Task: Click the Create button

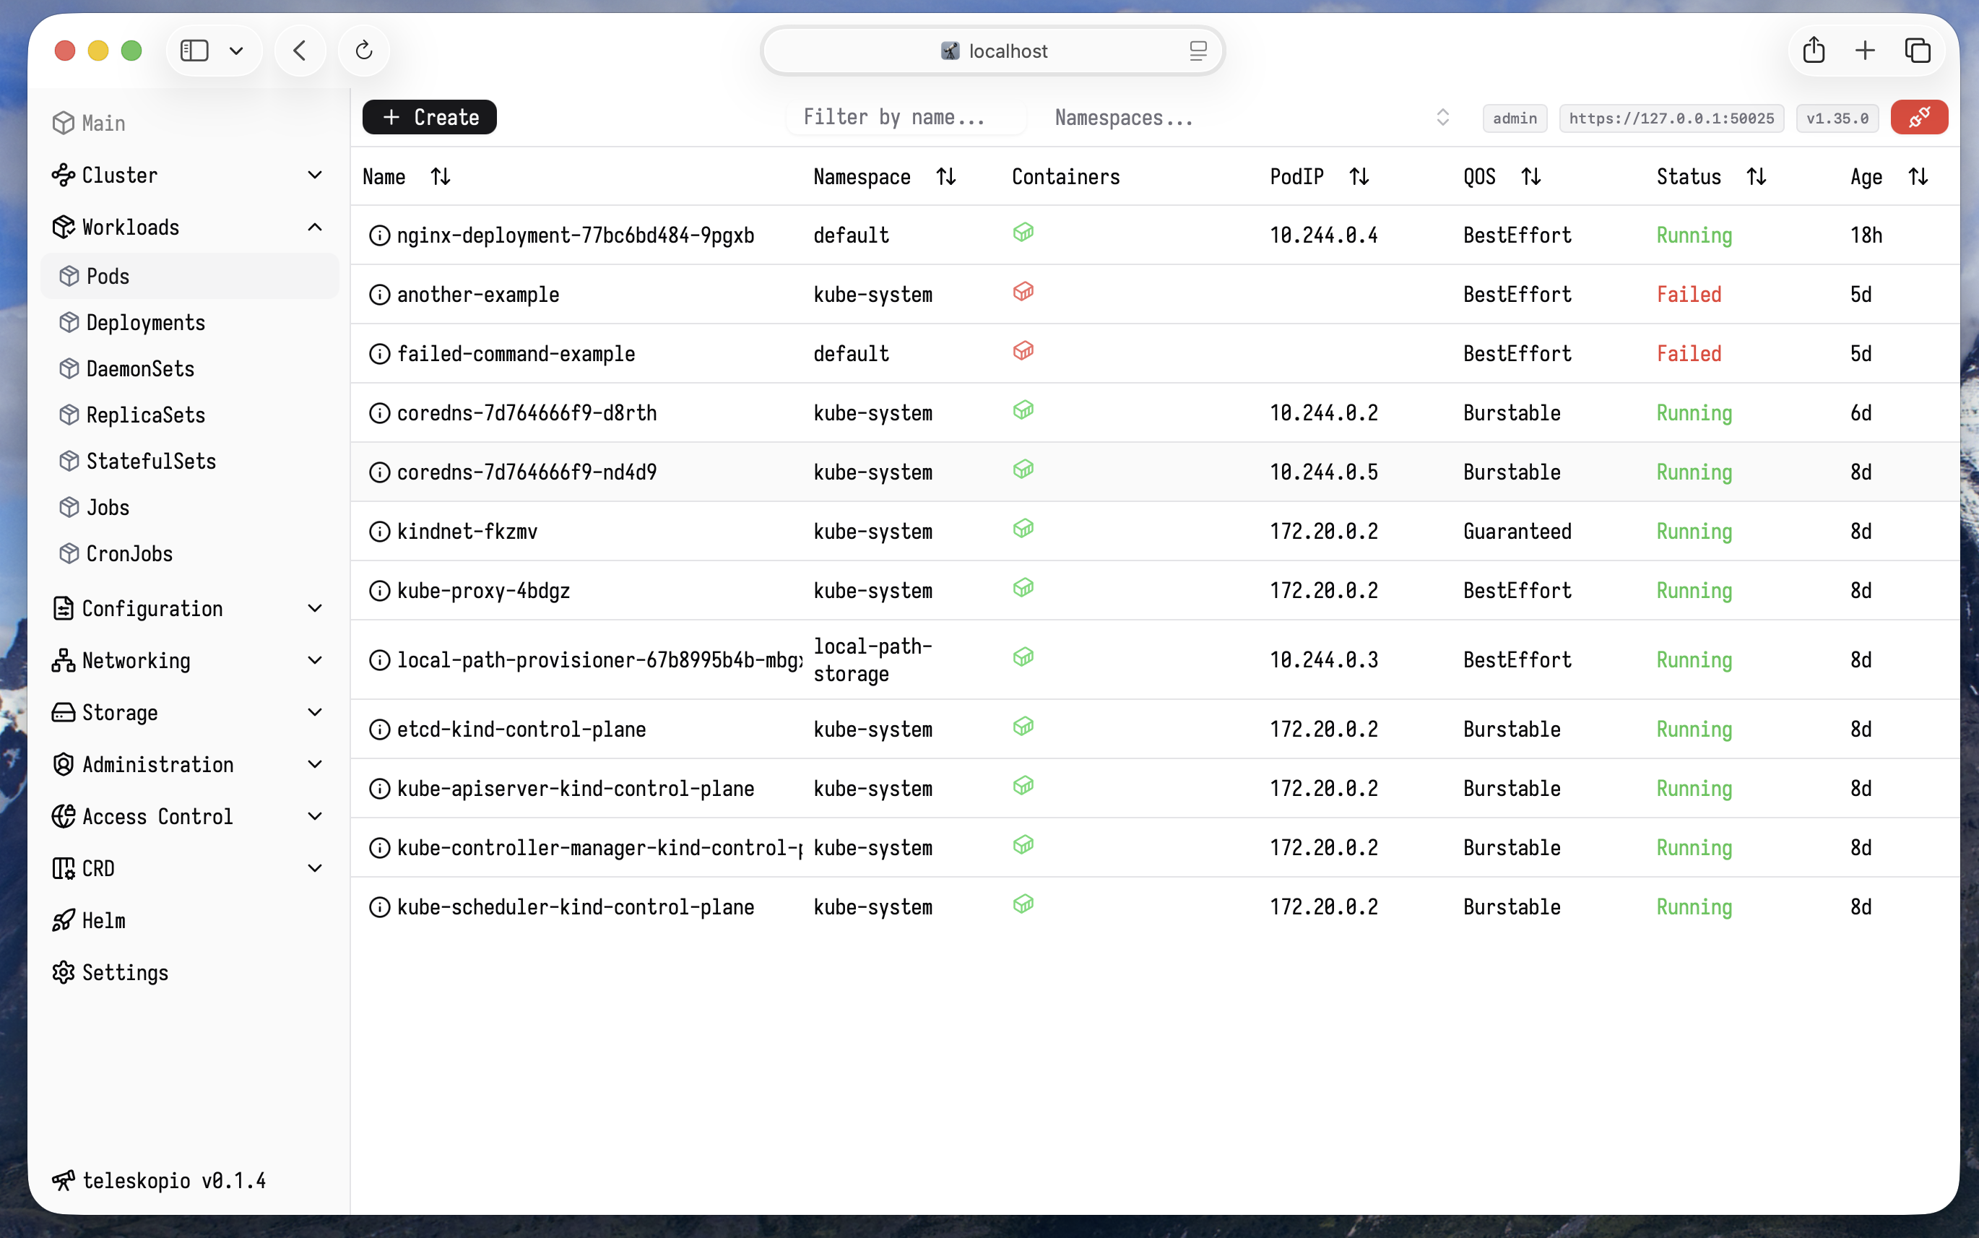Action: [430, 118]
